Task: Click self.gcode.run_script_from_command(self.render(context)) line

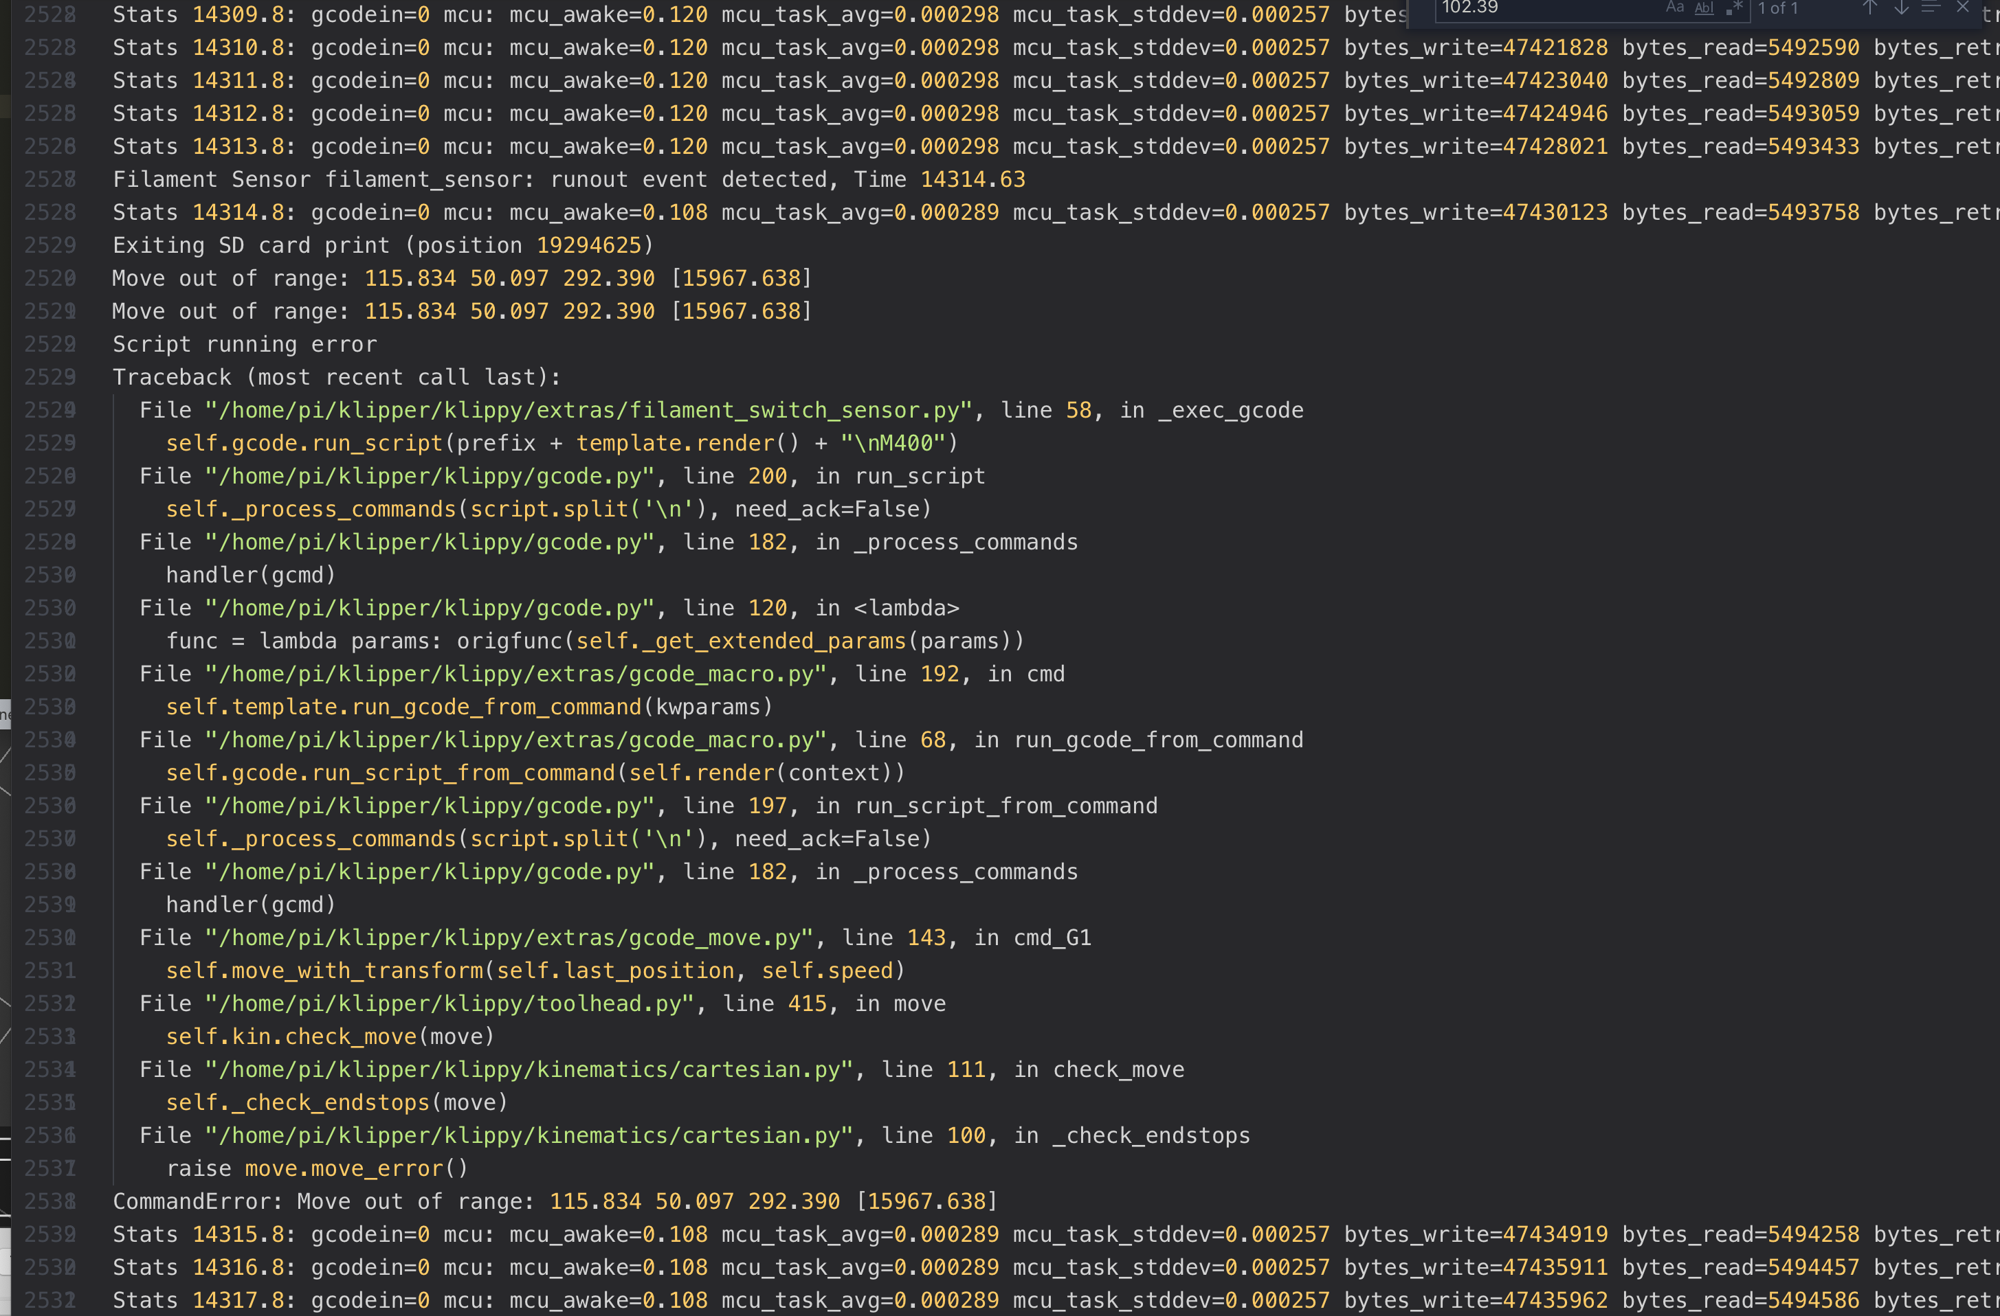Action: (x=536, y=773)
